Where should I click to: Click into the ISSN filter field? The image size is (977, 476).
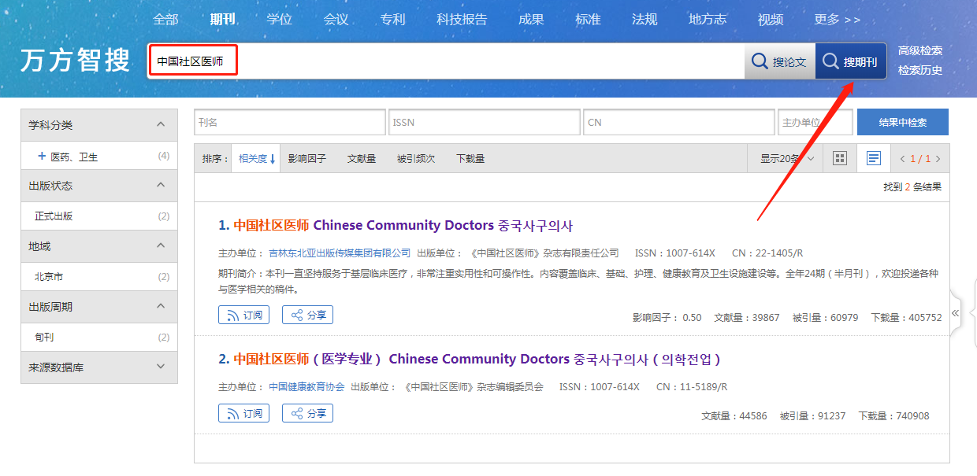(x=484, y=123)
